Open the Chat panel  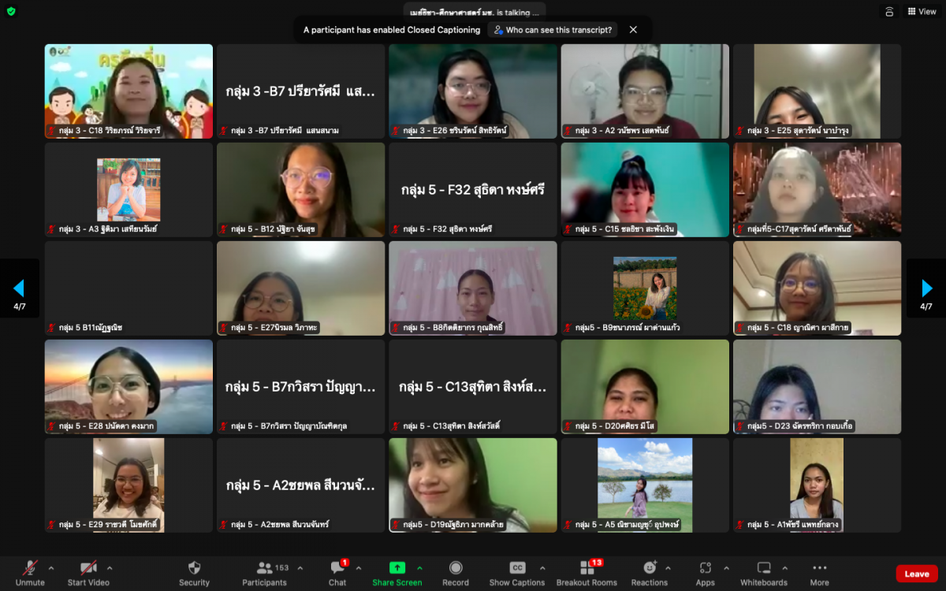pos(337,573)
